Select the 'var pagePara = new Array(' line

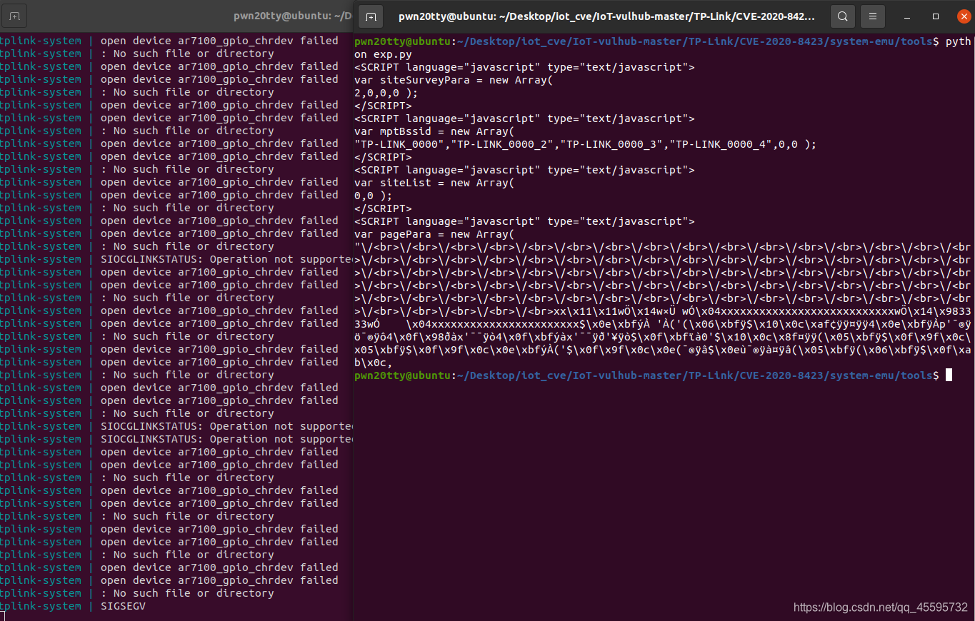(x=434, y=234)
